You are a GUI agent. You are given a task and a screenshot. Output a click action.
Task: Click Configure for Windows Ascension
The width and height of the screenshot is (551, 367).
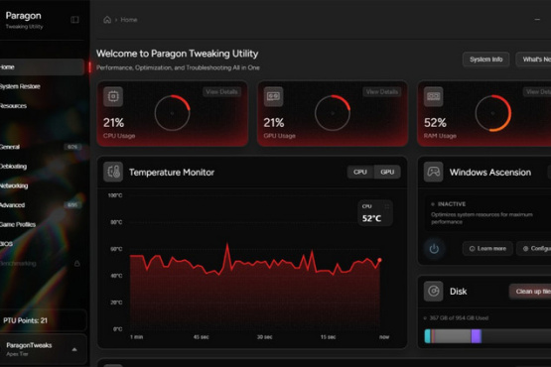coord(534,249)
